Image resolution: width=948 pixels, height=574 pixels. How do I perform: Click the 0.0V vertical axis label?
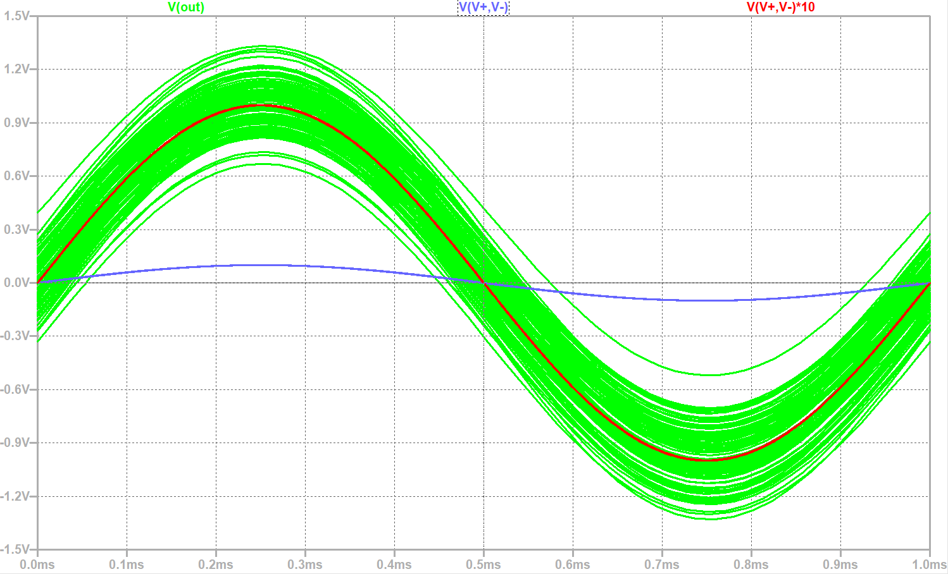click(x=16, y=283)
